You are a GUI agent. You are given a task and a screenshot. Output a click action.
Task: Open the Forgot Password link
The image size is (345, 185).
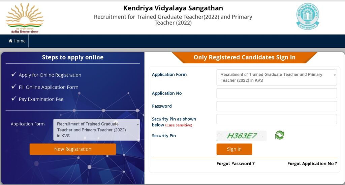[x=236, y=163]
